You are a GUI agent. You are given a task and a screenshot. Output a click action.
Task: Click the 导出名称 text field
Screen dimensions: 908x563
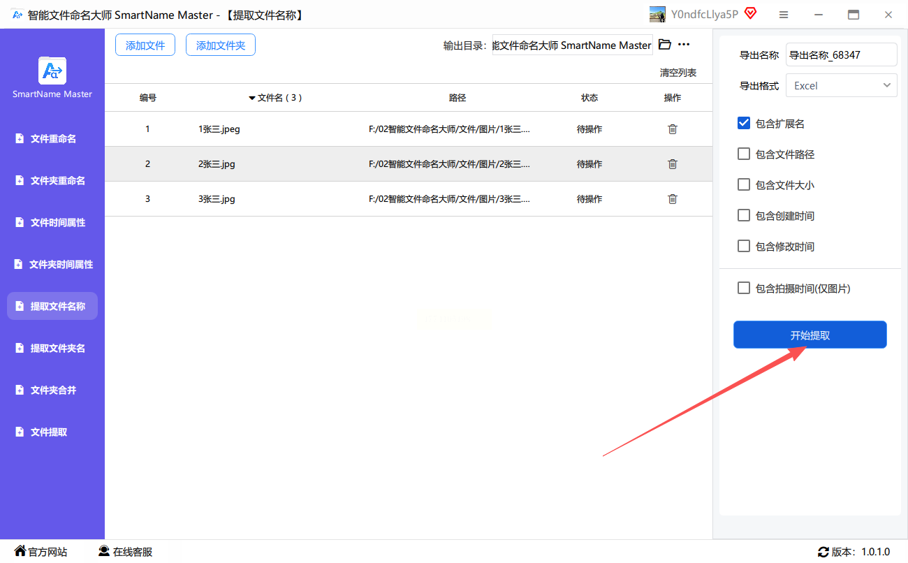tap(841, 55)
